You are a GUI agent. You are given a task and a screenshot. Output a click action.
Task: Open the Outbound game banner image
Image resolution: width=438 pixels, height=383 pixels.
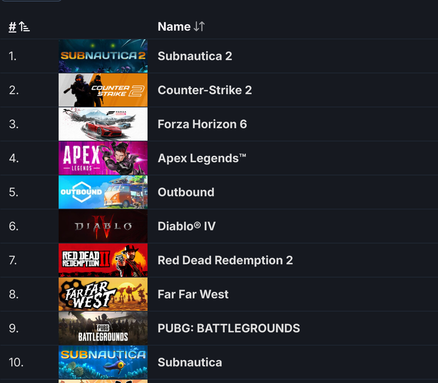(103, 192)
